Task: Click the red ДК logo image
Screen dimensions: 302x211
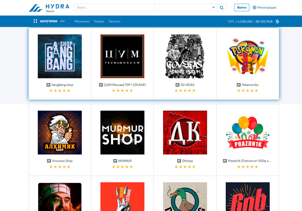Action: click(185, 132)
